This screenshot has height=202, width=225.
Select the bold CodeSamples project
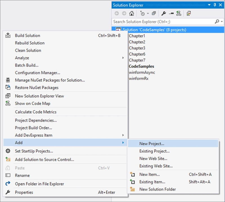pyautogui.click(x=141, y=66)
